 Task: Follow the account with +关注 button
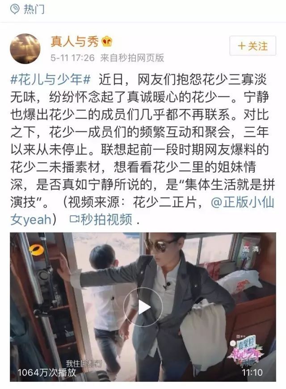253,46
